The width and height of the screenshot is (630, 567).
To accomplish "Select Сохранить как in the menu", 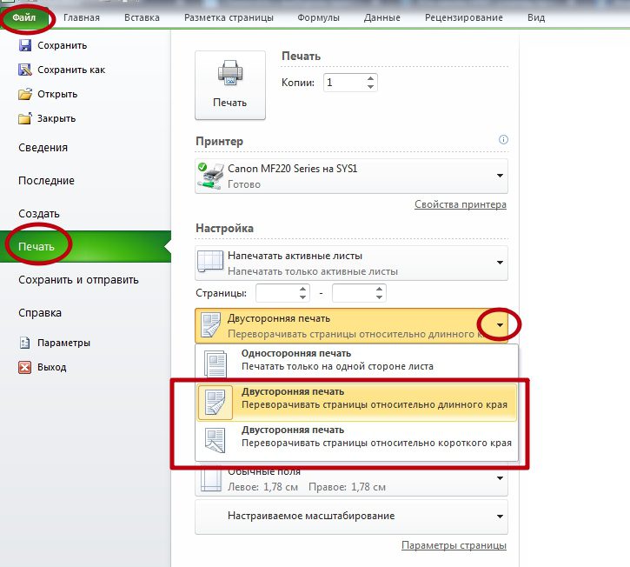I will coord(71,70).
